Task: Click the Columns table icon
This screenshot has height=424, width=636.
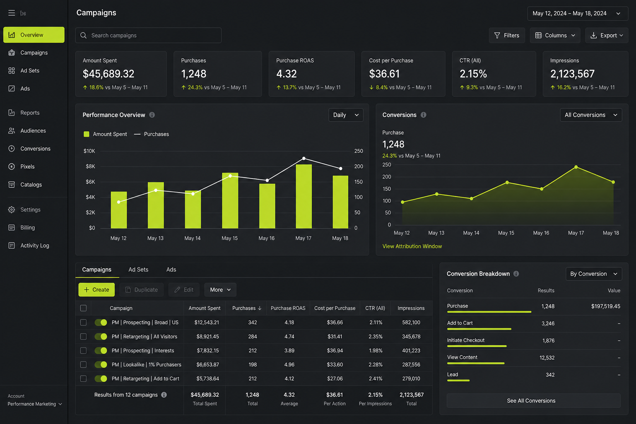Action: [x=538, y=36]
